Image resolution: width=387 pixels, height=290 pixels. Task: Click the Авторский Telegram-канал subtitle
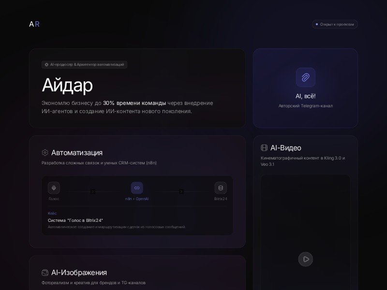coord(306,106)
